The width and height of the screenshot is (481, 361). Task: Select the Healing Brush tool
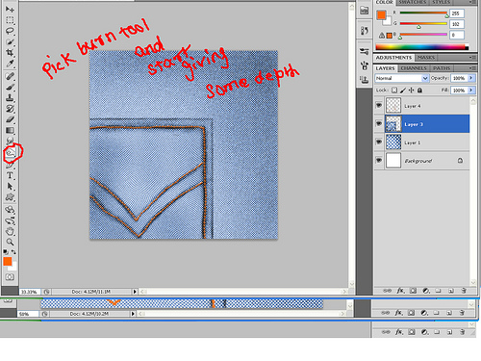pyautogui.click(x=10, y=76)
